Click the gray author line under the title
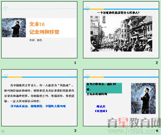Viewport: 161px width, 135px height. 36,40
